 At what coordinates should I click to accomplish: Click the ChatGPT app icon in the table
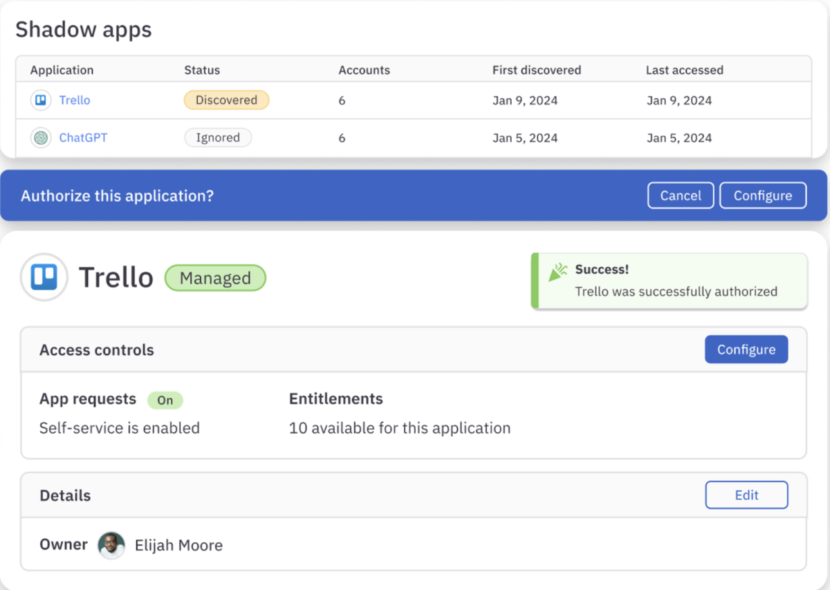(41, 137)
